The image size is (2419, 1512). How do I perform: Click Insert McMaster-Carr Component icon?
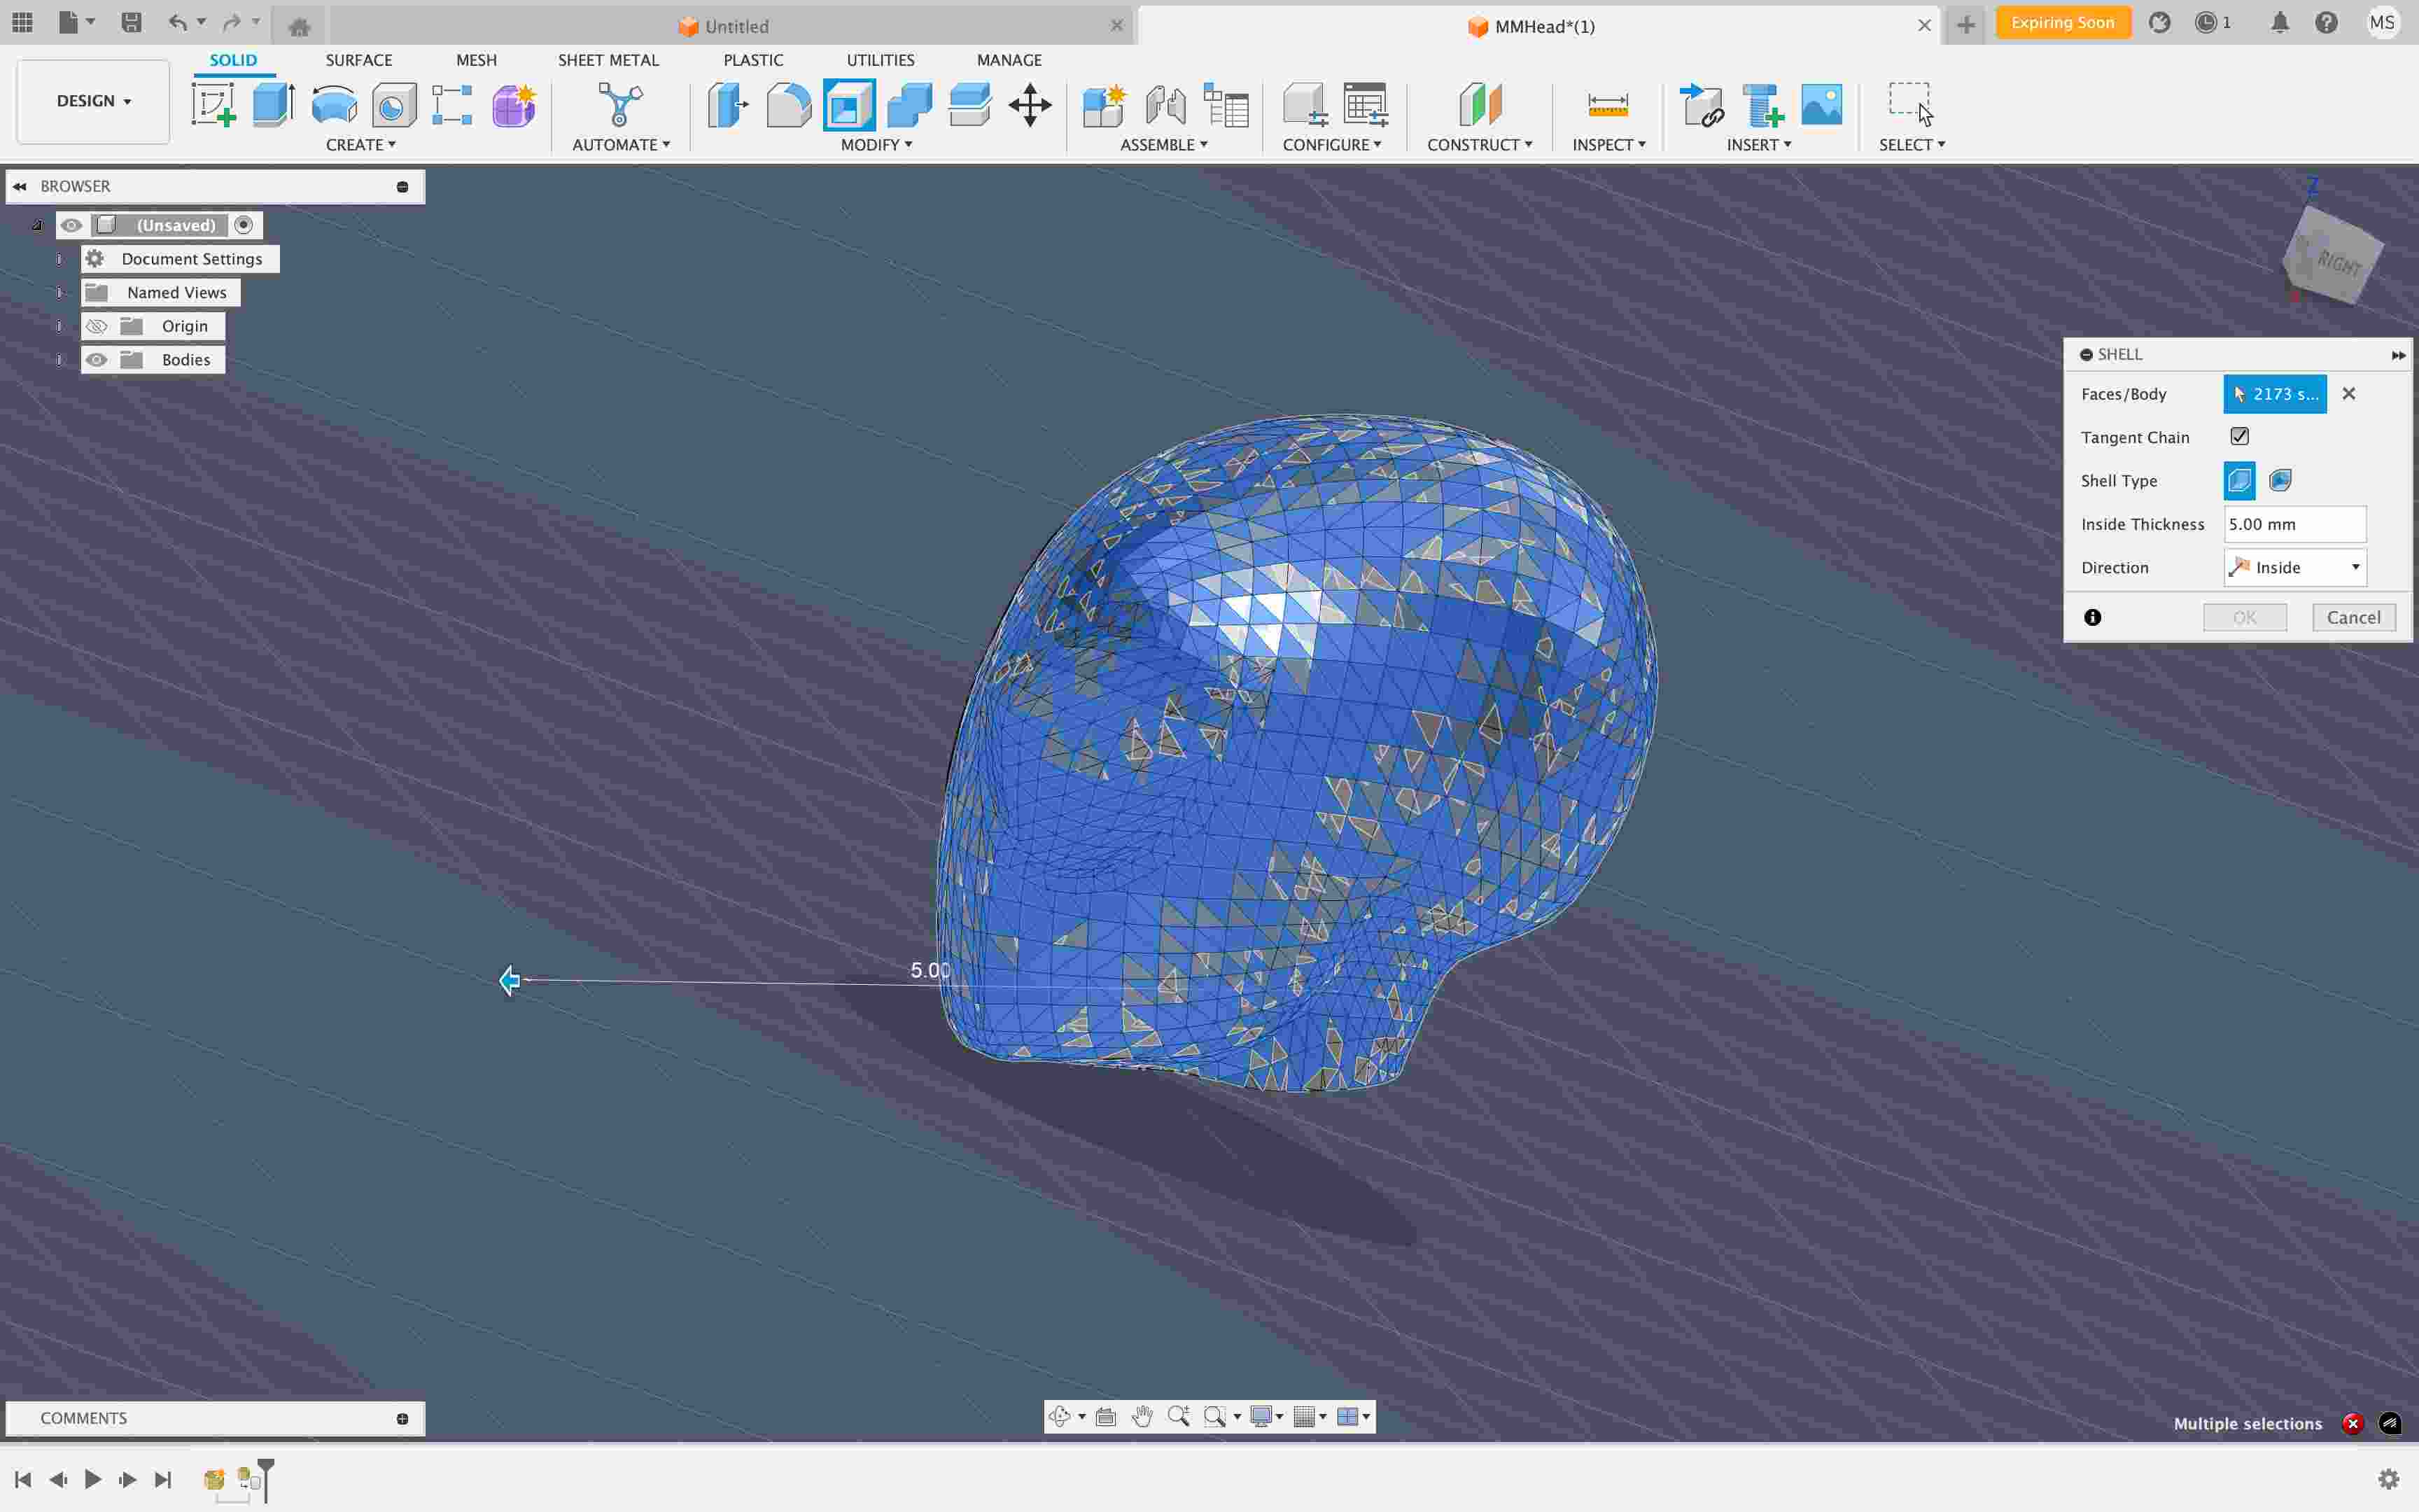(x=1762, y=105)
